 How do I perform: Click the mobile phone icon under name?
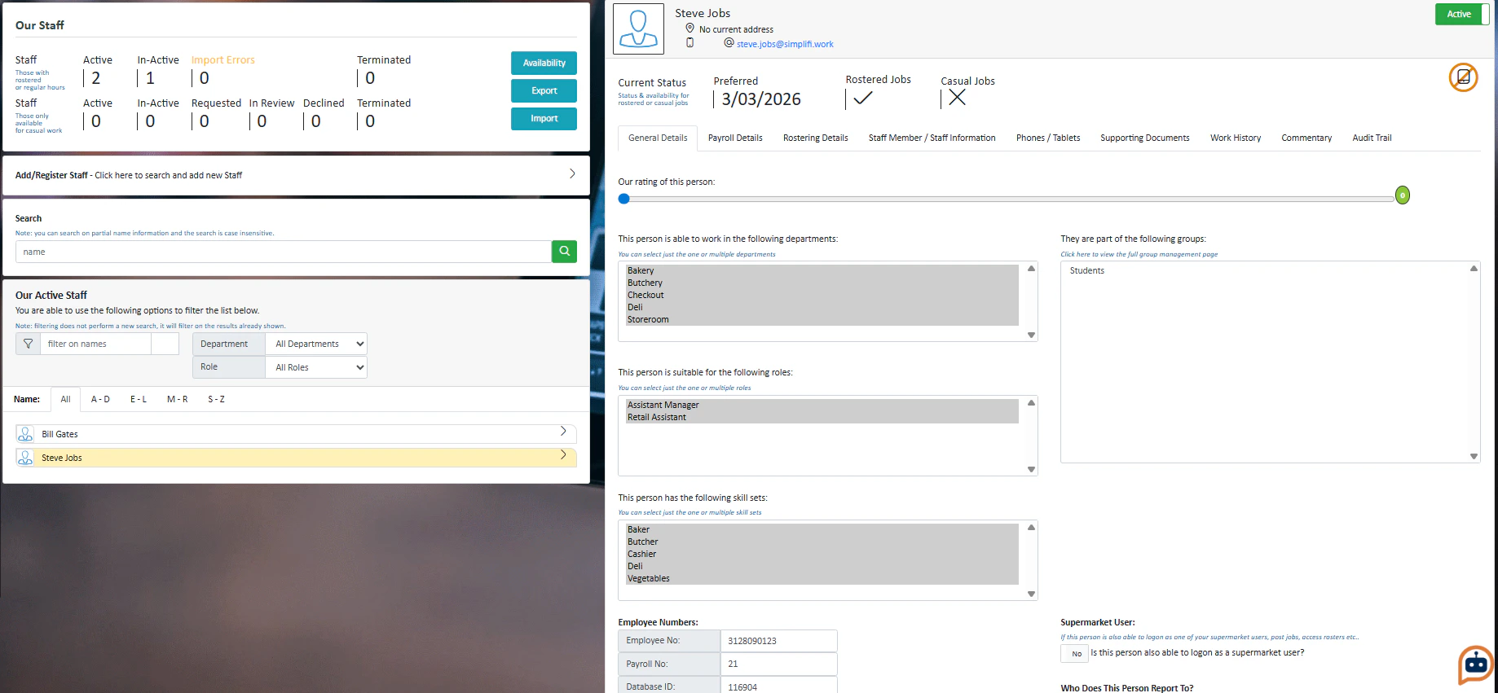690,42
